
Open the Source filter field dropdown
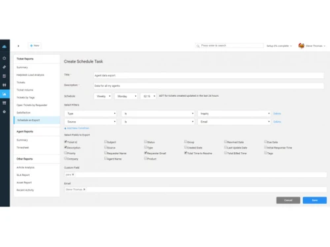pos(90,122)
